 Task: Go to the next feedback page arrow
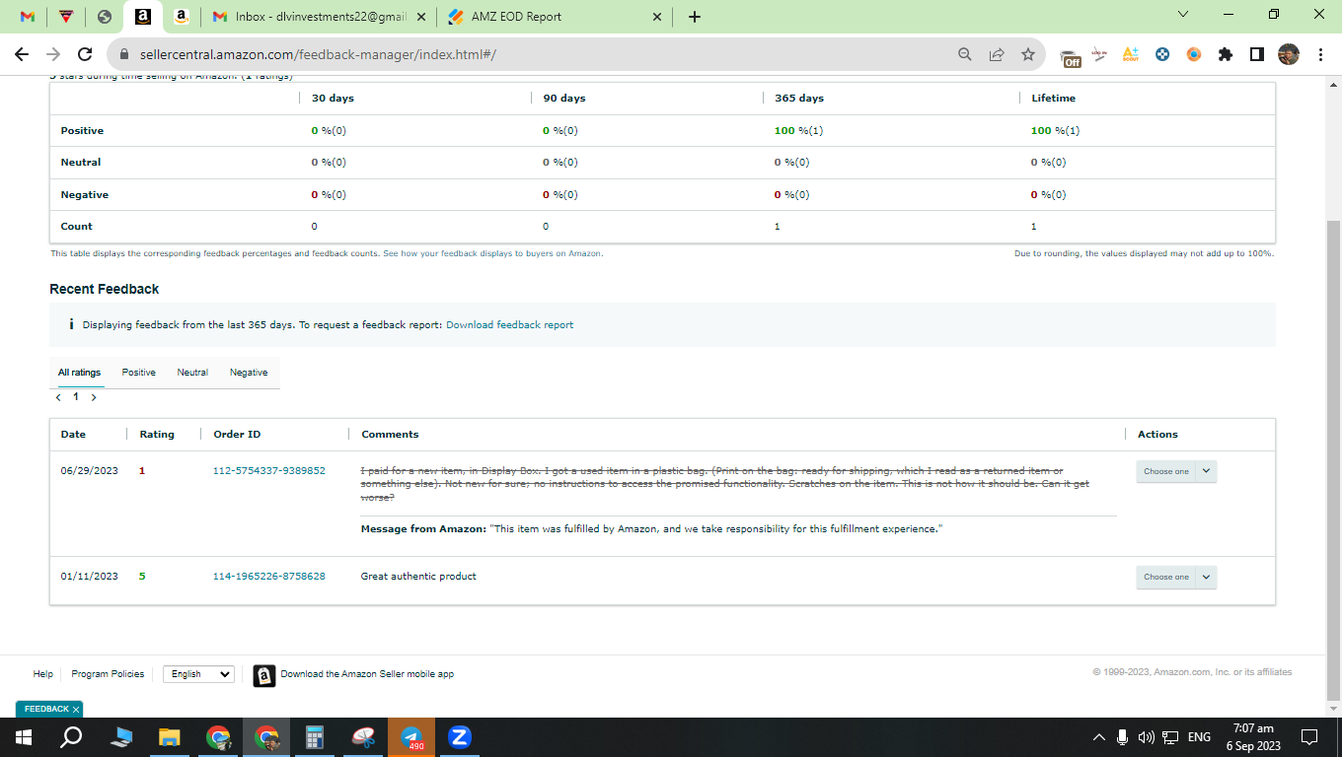coord(94,397)
